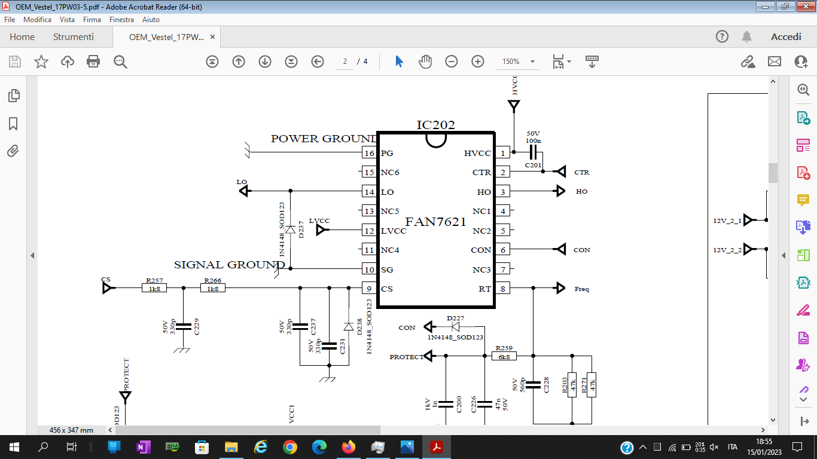This screenshot has width=817, height=459.
Task: Open page thumbnails panel in left sidebar
Action: click(x=13, y=96)
